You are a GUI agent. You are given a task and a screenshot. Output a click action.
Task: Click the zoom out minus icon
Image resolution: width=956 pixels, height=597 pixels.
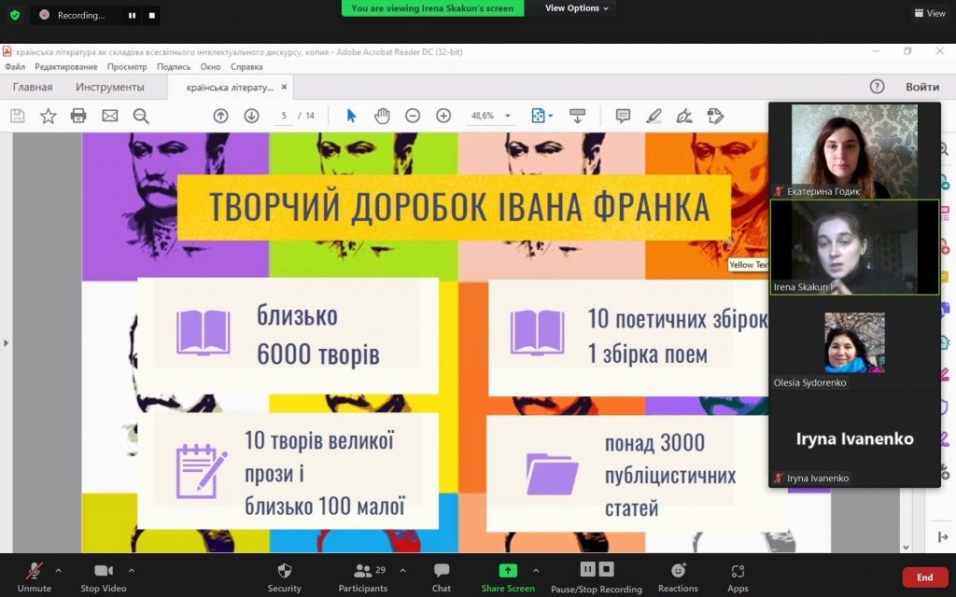pos(413,116)
